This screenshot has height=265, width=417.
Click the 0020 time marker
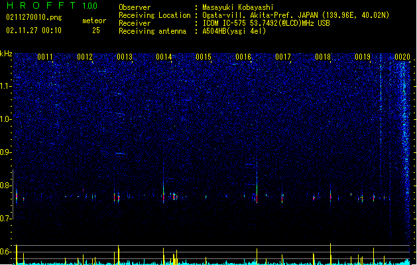point(402,57)
